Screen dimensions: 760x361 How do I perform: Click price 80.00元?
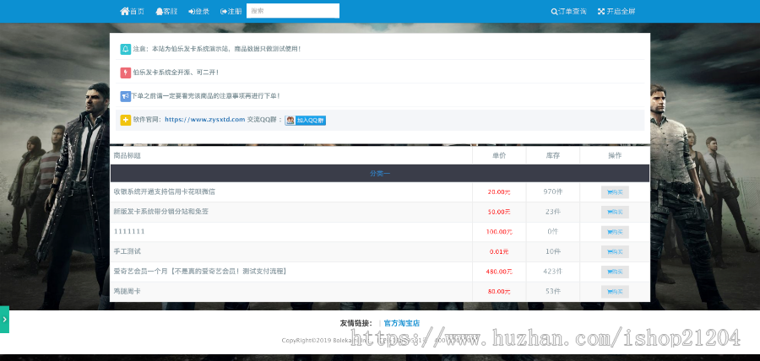tap(499, 292)
